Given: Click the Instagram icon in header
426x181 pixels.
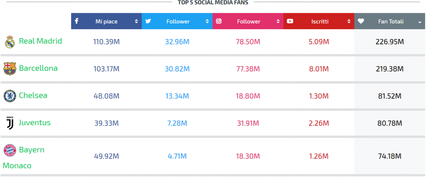Looking at the screenshot, I should click(x=219, y=21).
